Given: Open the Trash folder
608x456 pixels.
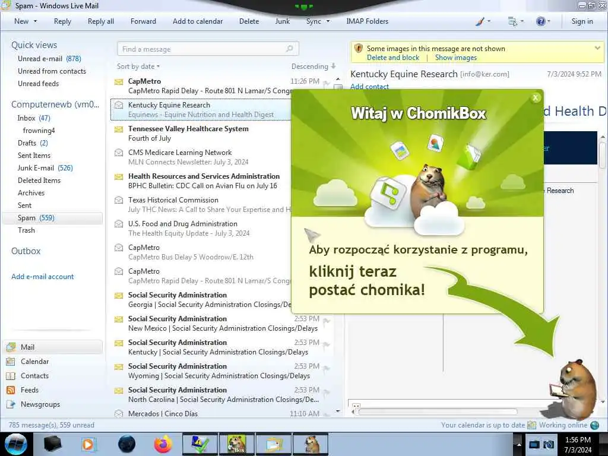Looking at the screenshot, I should (26, 230).
